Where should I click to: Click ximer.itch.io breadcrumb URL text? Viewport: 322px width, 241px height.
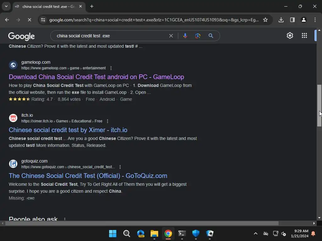tap(62, 121)
